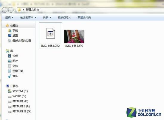Click the Back navigation arrow button
The height and width of the screenshot is (120, 164).
pos(4,10)
